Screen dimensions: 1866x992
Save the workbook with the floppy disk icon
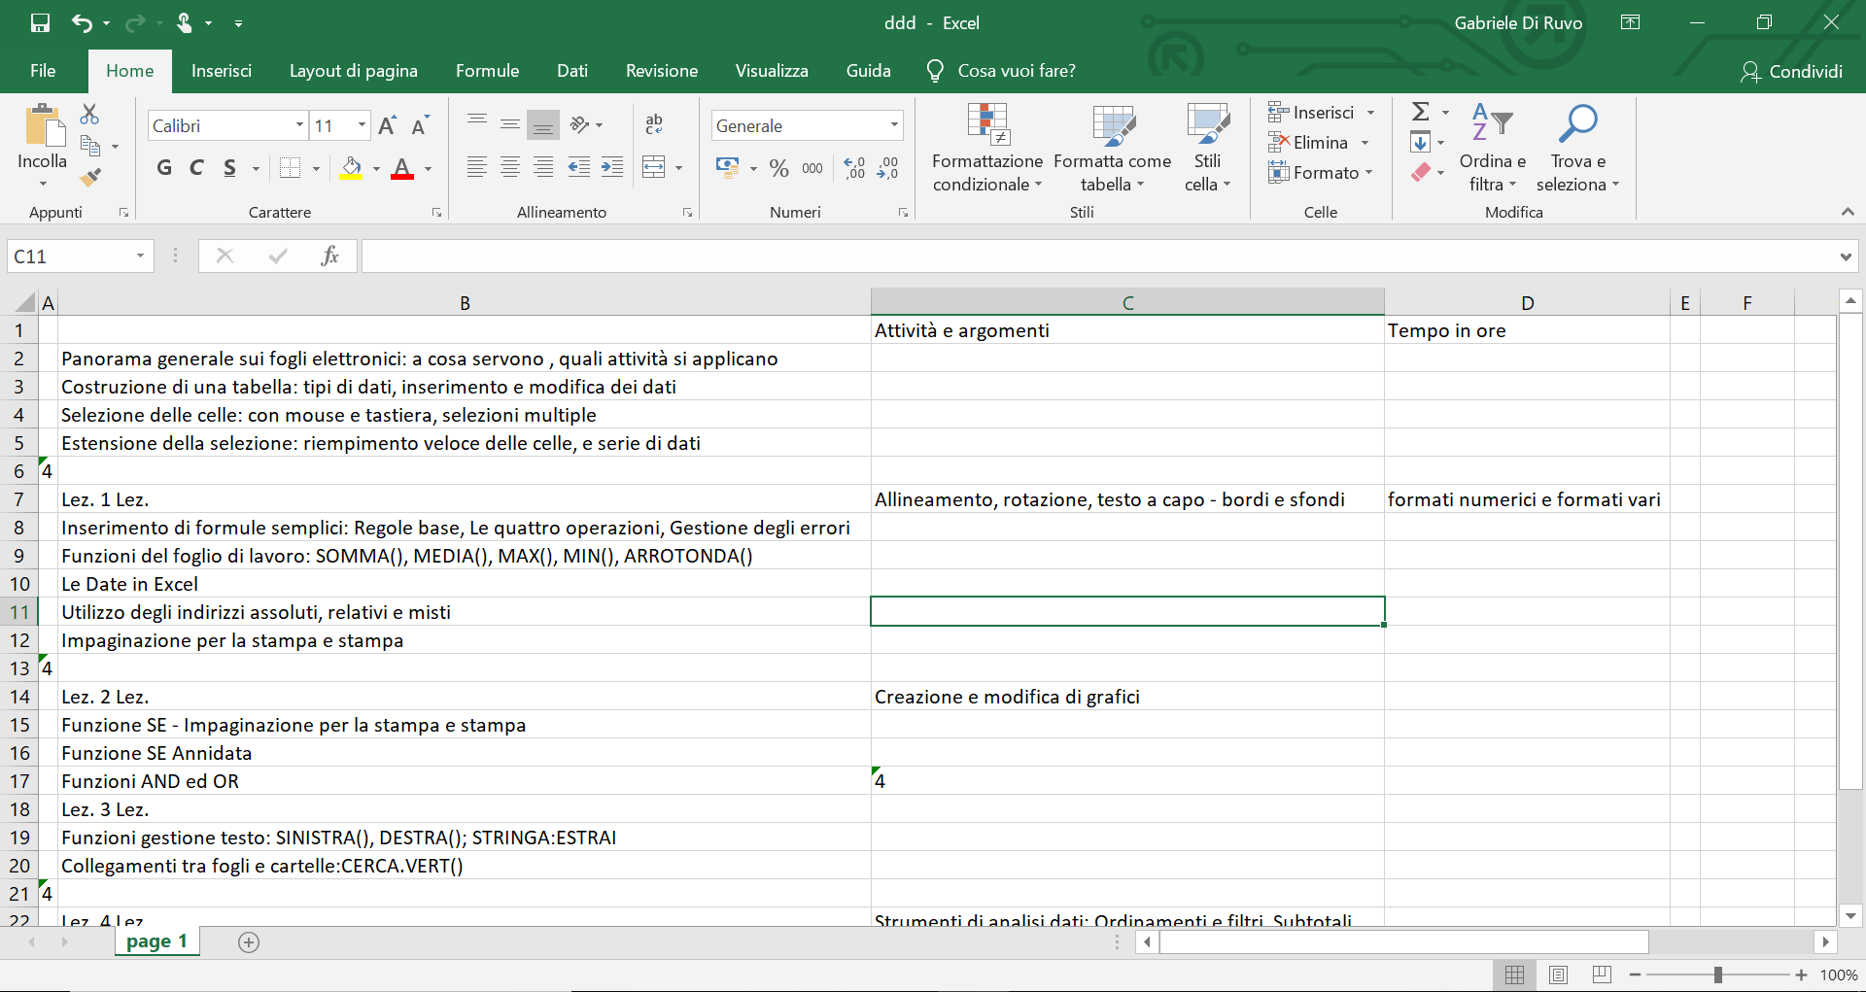40,22
